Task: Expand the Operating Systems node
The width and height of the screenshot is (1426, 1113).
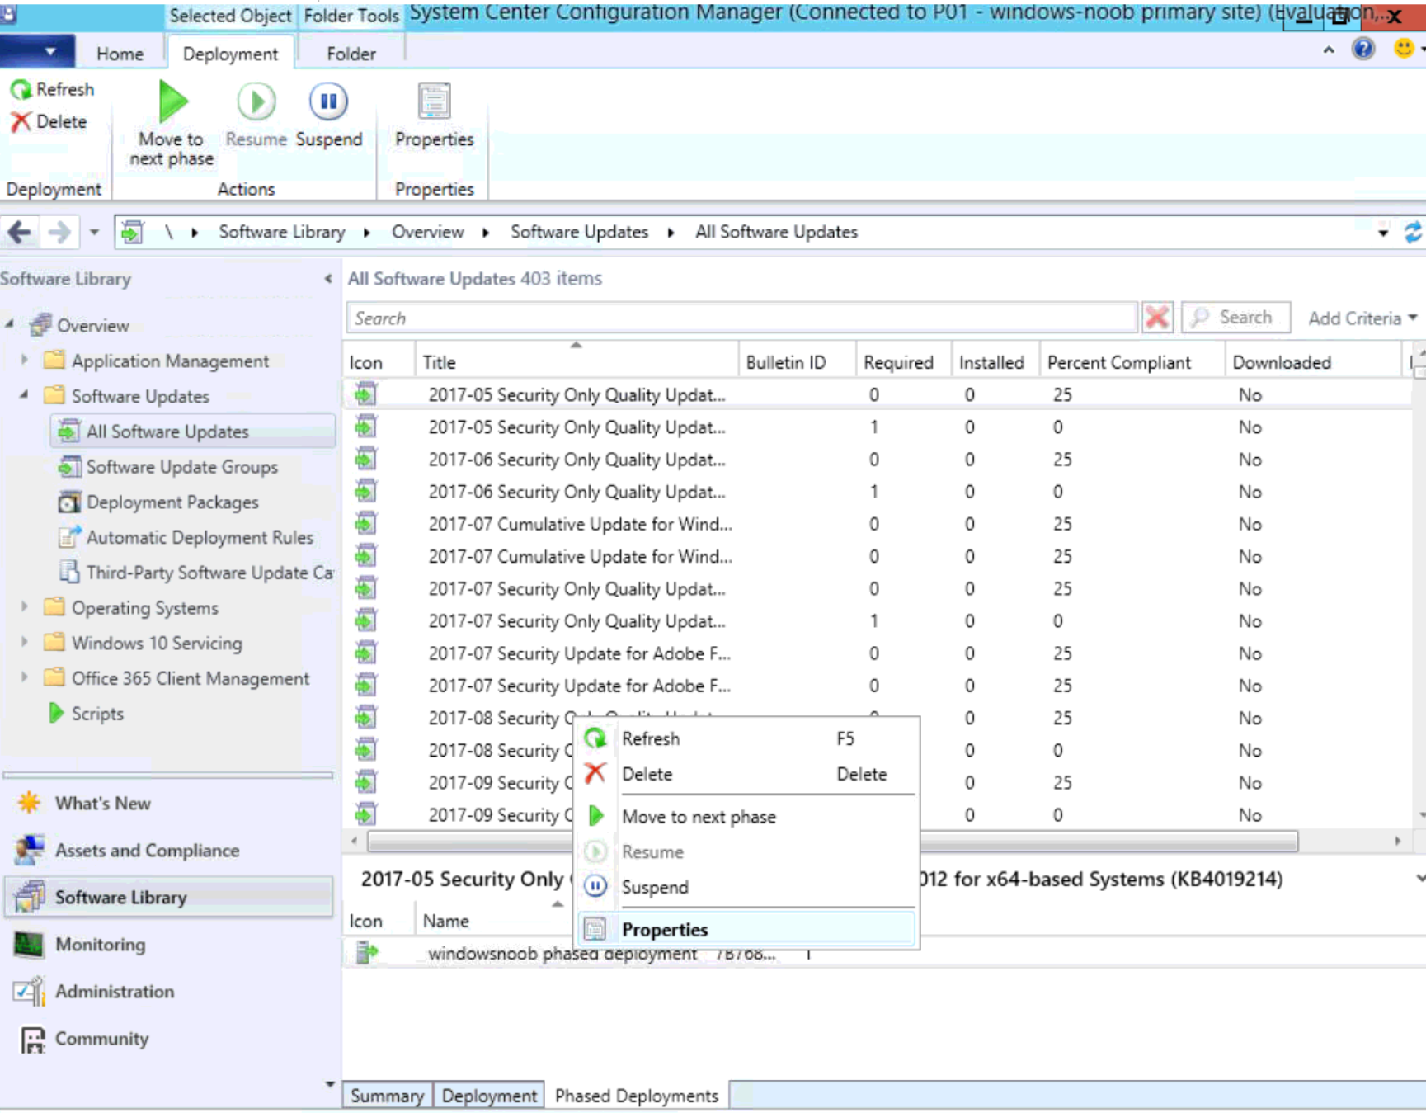Action: [x=25, y=606]
